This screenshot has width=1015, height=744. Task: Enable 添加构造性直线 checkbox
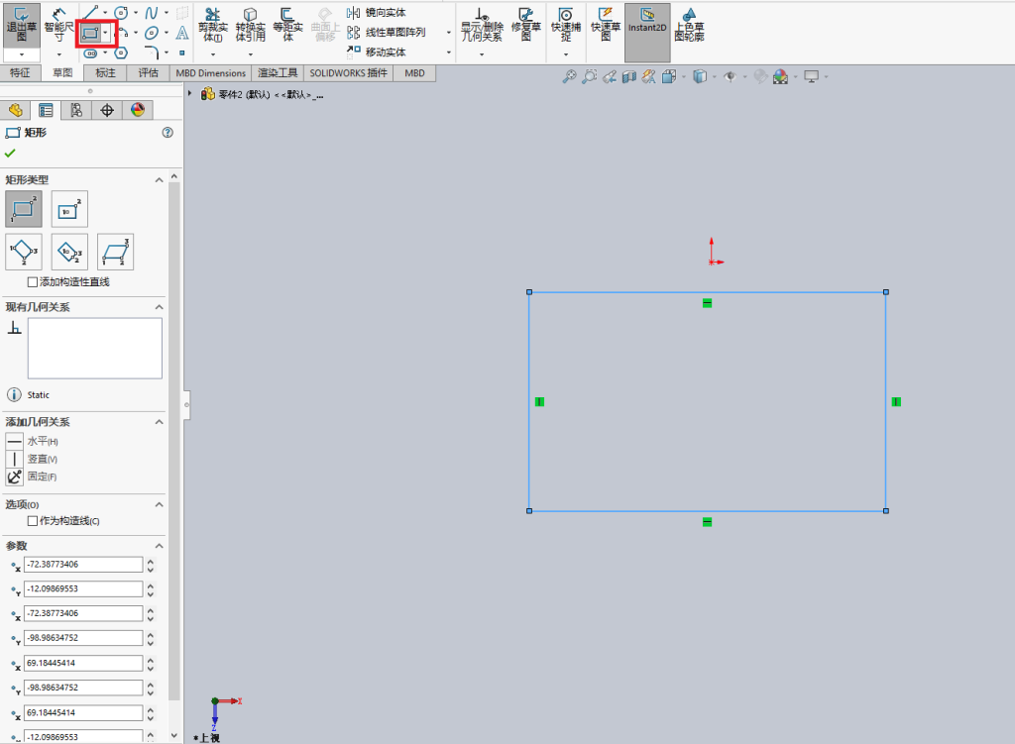33,282
